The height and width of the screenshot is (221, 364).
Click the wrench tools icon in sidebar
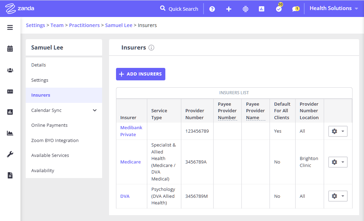point(10,154)
